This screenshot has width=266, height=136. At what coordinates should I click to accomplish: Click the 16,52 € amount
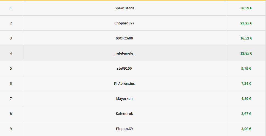[x=246, y=38]
